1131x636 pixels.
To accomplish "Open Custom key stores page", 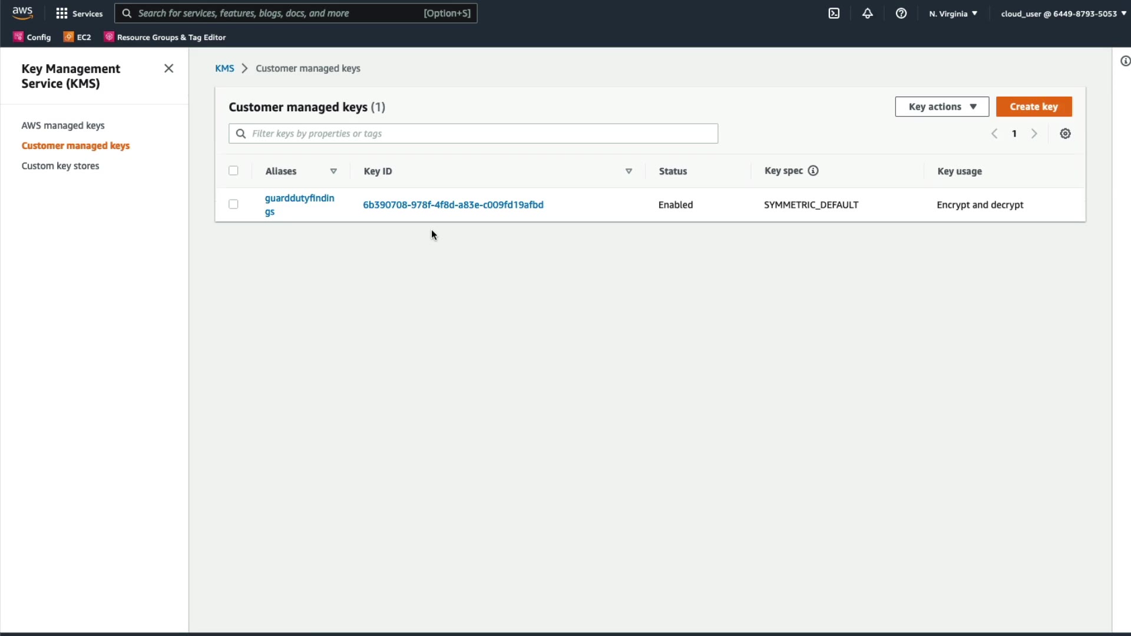I will tap(60, 166).
